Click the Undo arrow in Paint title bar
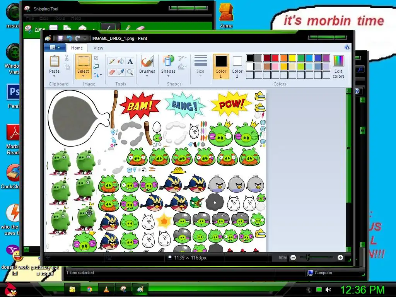396x297 pixels. click(69, 38)
